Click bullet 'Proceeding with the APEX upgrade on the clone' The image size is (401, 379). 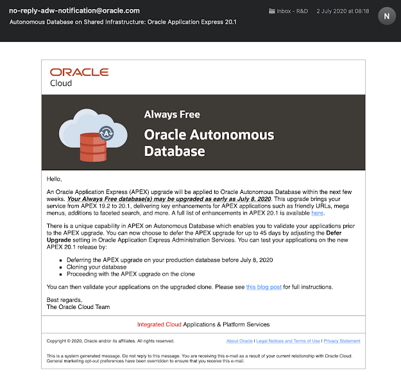coord(131,274)
